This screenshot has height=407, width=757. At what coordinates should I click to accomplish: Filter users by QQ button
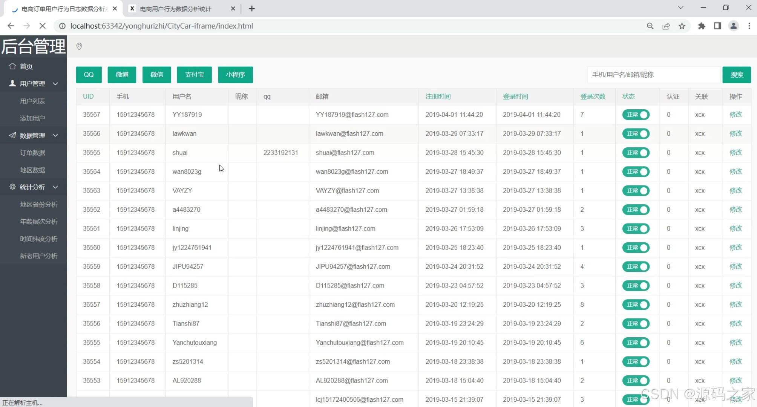tap(89, 75)
